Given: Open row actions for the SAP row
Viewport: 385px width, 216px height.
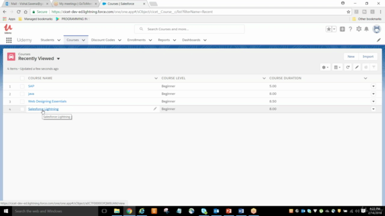Looking at the screenshot, I should pyautogui.click(x=373, y=86).
